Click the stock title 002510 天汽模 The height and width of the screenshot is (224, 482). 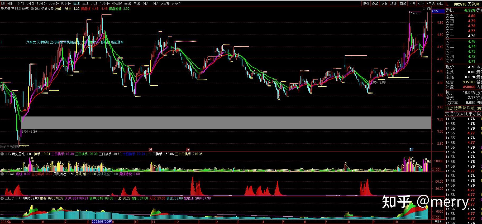tap(467, 4)
